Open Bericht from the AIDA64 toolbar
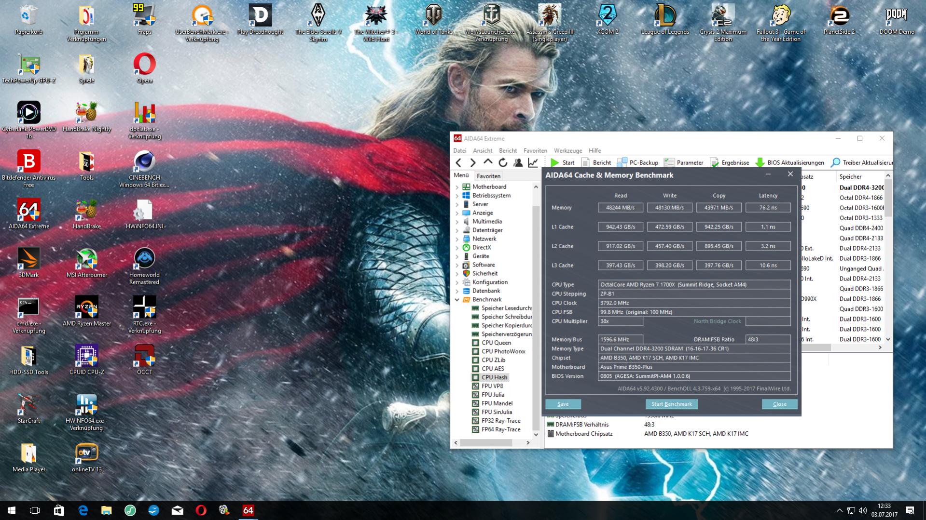 [596, 163]
